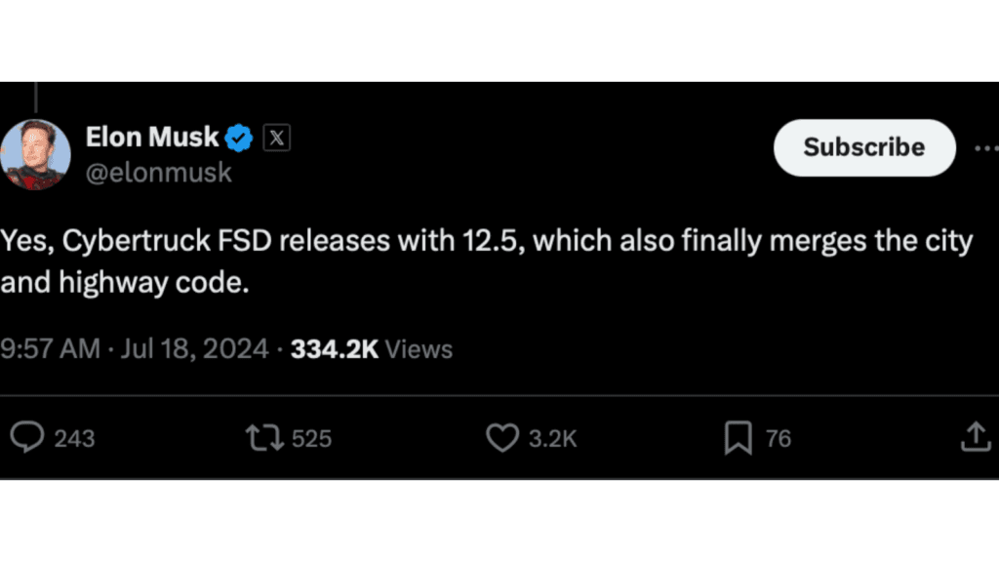Viewport: 999px width, 562px height.
Task: Click the 243 replies count
Action: pyautogui.click(x=74, y=439)
